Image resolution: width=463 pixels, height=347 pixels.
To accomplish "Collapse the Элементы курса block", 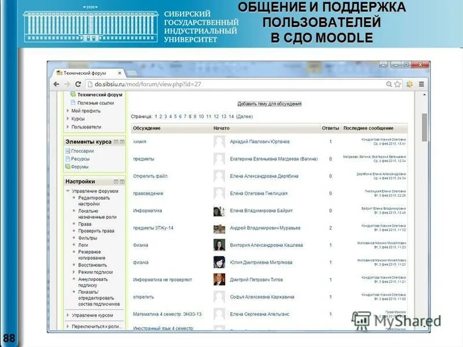I will 116,142.
